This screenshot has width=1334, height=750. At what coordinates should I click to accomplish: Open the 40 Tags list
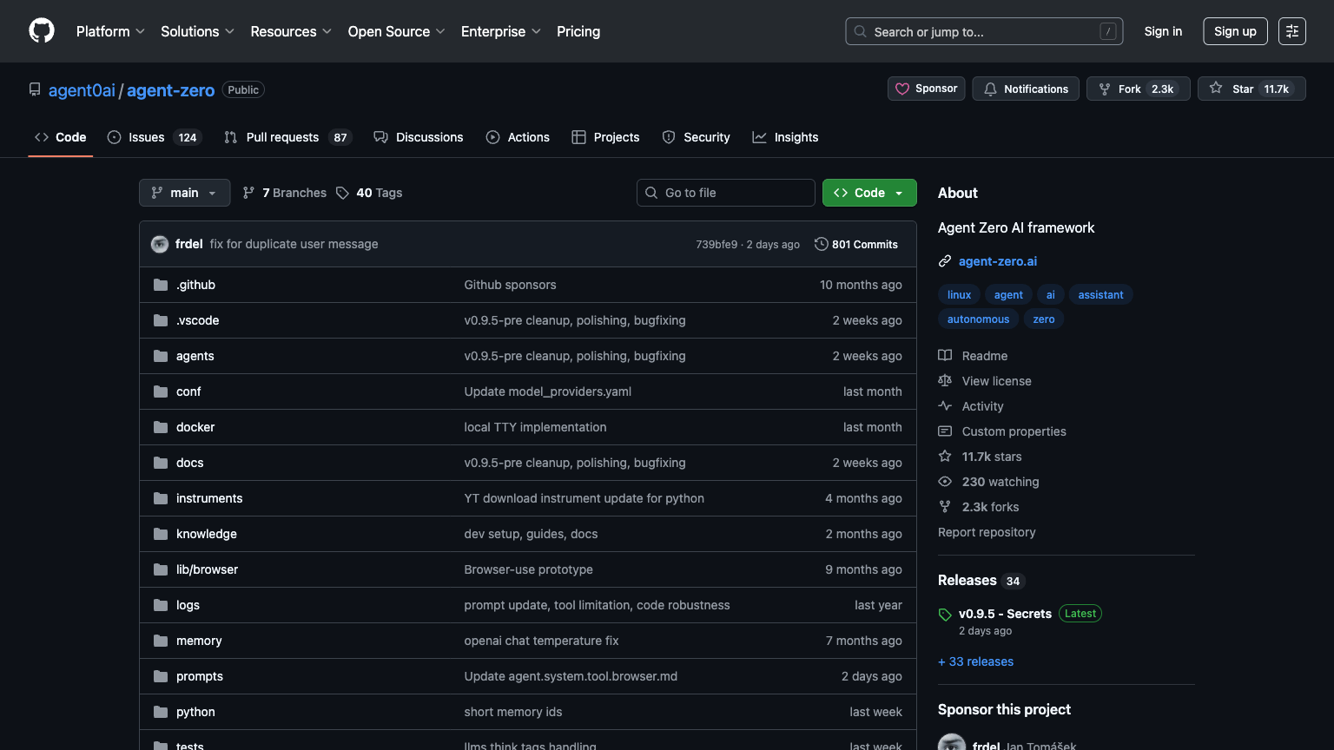(x=369, y=193)
